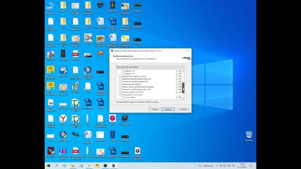
Task: Enable Убрать тряску динамической камеры checkbox
Action: [x=120, y=87]
